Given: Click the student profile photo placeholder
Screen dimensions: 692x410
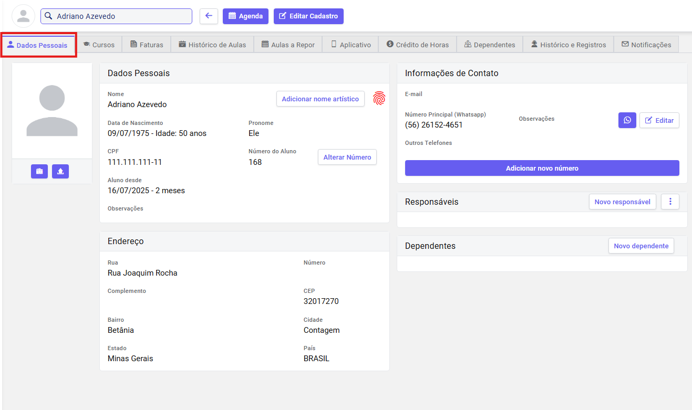Looking at the screenshot, I should 52,111.
